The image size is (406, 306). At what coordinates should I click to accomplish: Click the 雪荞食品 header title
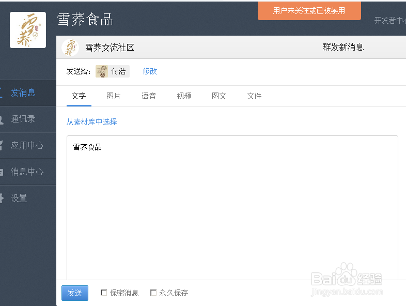pyautogui.click(x=85, y=20)
